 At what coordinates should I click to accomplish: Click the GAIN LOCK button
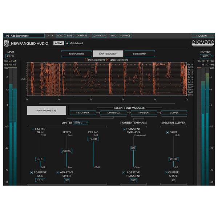99,36
